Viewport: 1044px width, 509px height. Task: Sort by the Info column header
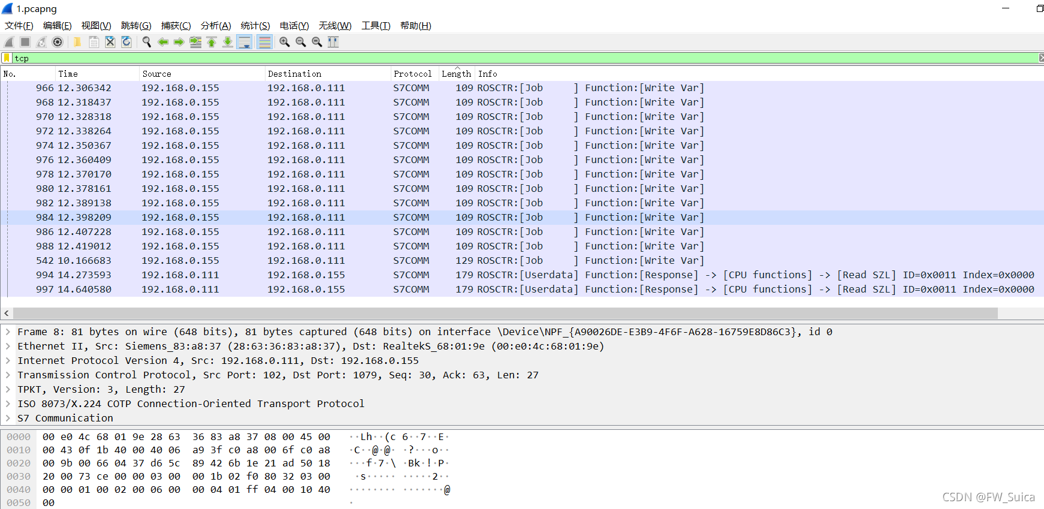click(x=759, y=74)
